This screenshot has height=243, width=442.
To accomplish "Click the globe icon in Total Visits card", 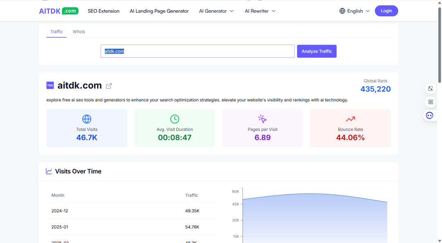I will [x=86, y=119].
